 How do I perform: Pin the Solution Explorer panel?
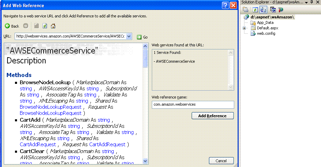(312, 2)
